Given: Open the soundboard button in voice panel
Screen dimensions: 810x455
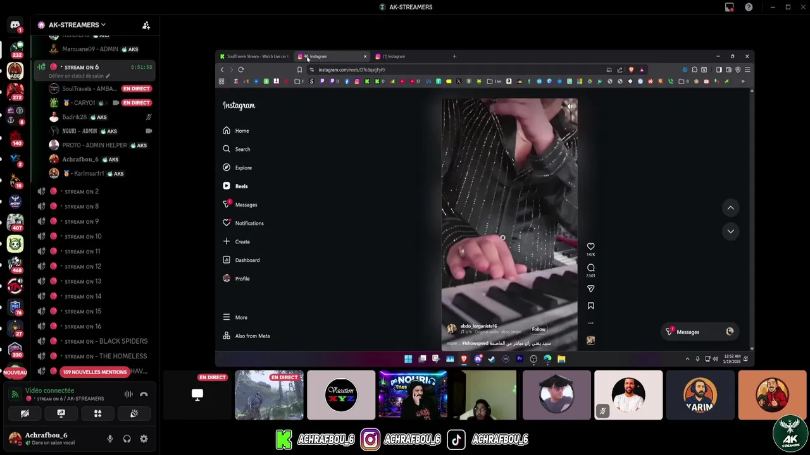Looking at the screenshot, I should 134,413.
